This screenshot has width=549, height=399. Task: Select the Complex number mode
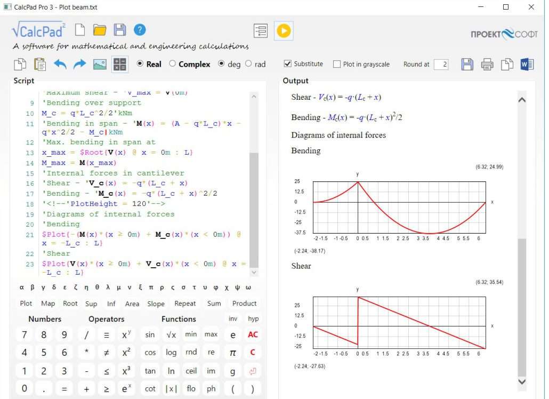coord(172,64)
